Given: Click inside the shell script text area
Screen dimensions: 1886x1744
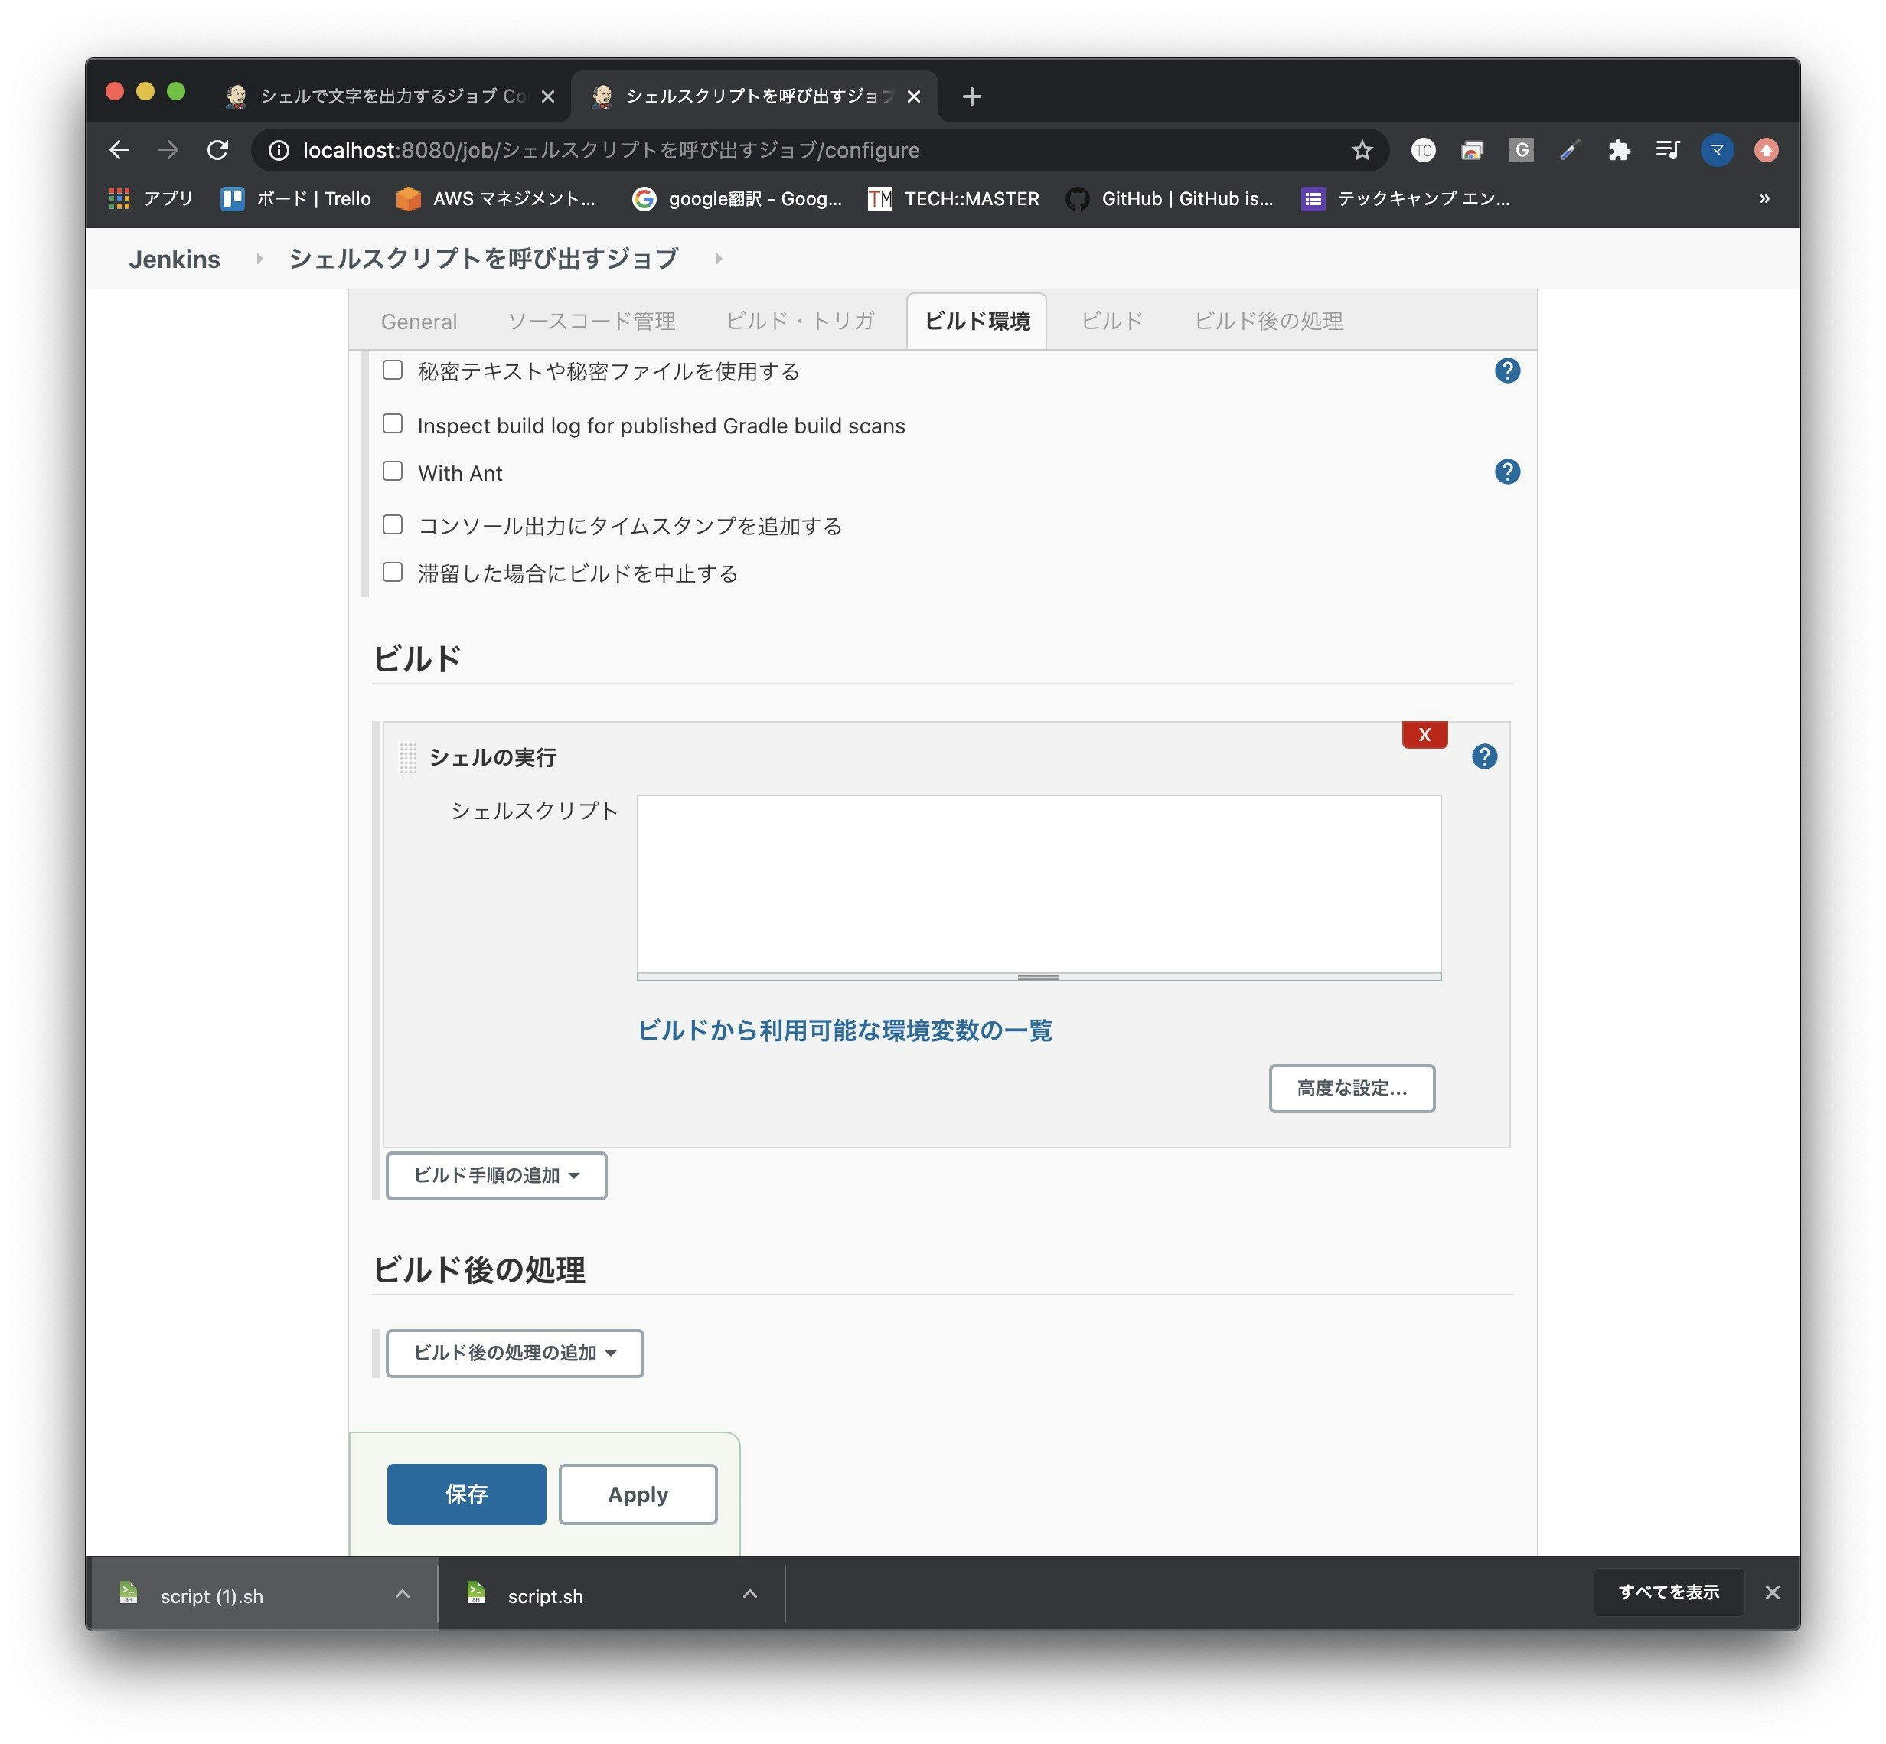Looking at the screenshot, I should (x=1038, y=883).
